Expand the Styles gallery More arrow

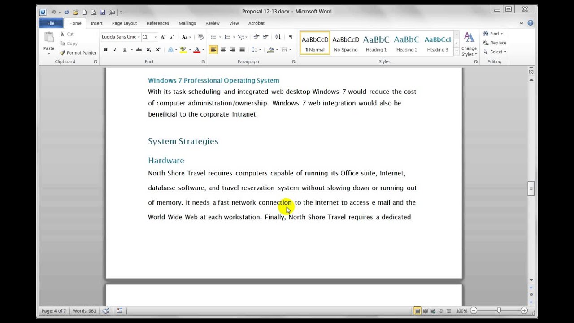[x=457, y=52]
